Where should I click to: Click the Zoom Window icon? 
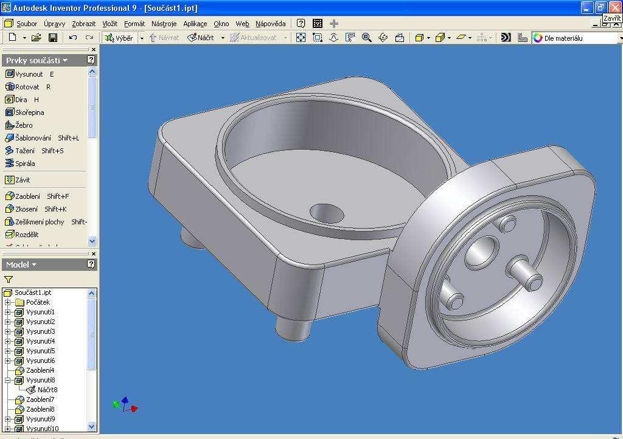click(x=318, y=38)
